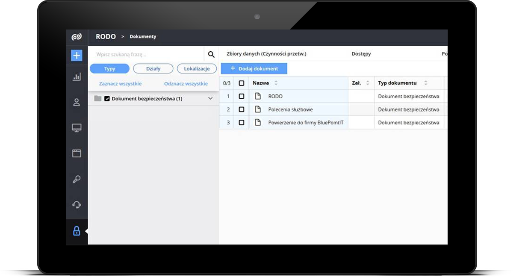
Task: Click document icon in Polecenia służbowe row
Action: (258, 109)
